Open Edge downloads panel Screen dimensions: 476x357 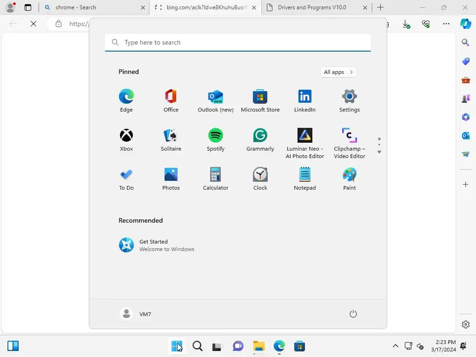pos(406,24)
